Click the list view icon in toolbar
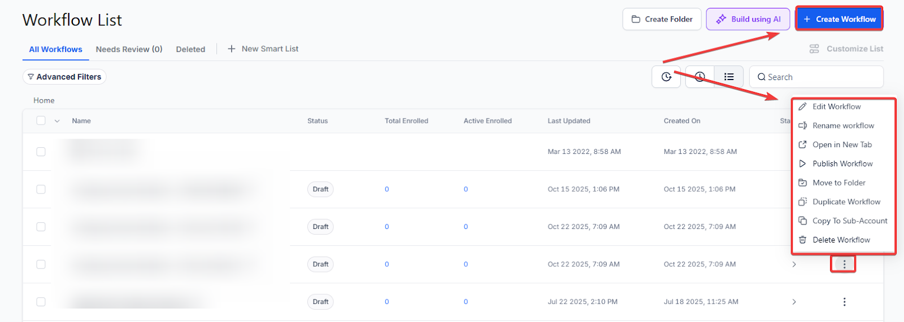The image size is (904, 322). tap(729, 77)
